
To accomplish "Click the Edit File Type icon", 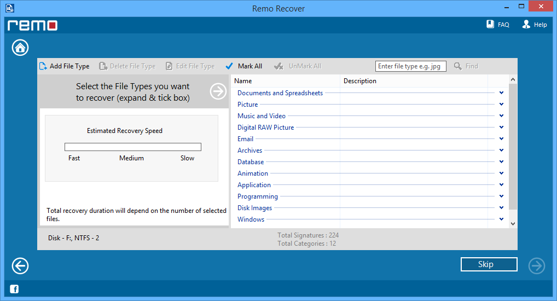I will tap(170, 66).
